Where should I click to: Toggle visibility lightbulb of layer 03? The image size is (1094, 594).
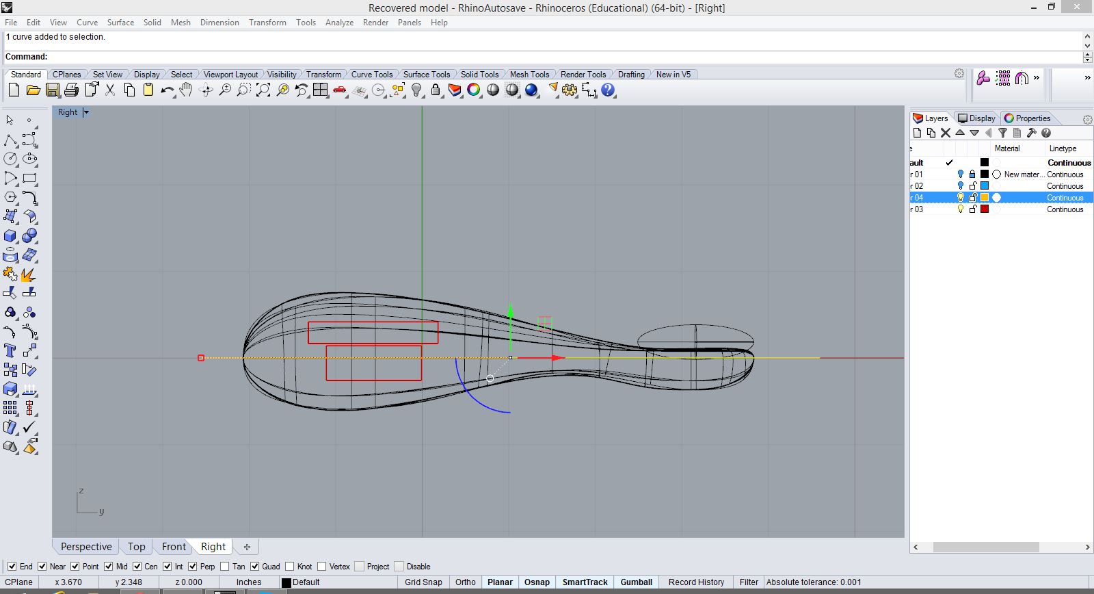[x=960, y=209]
